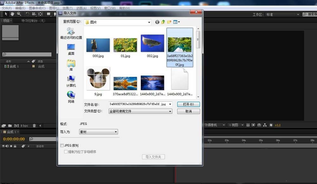Expand the 文件名 filename dropdown arrow
Screen dimensions: 317x184
pos(170,104)
